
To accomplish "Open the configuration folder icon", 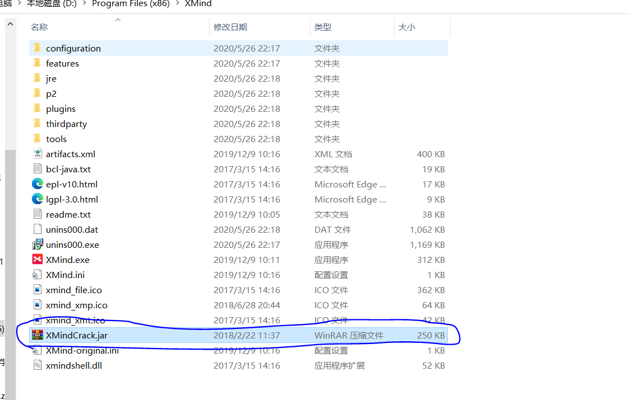I will (36, 48).
